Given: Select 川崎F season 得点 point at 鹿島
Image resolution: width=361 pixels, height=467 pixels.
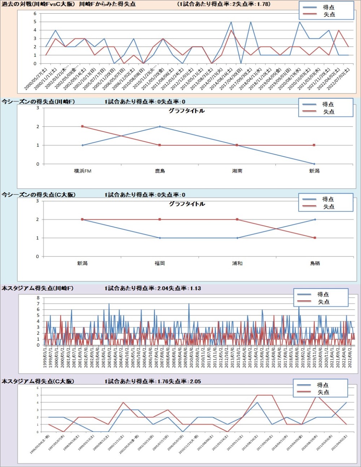Looking at the screenshot, I should click(160, 127).
